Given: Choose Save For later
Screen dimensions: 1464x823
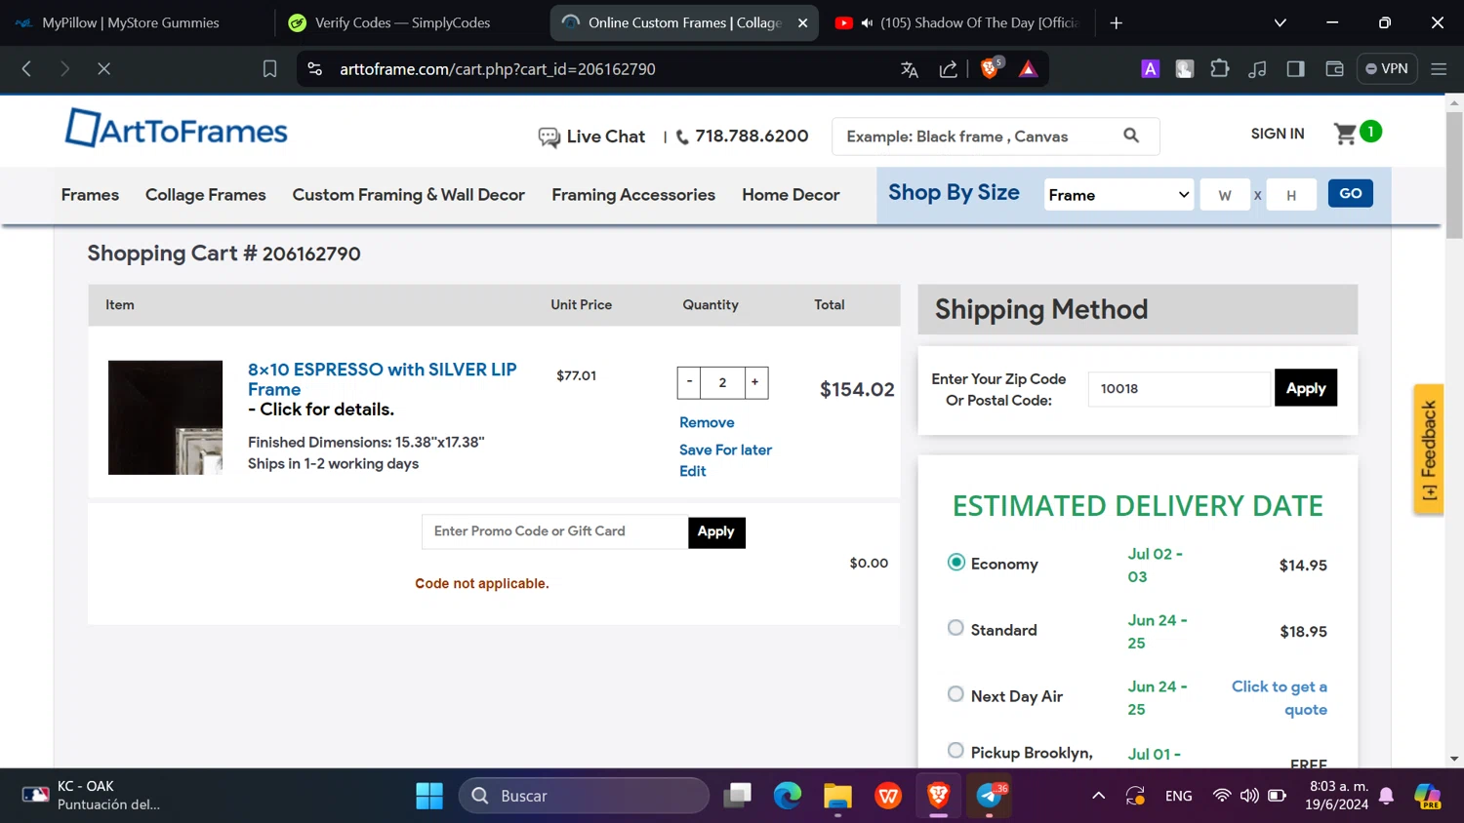Looking at the screenshot, I should pyautogui.click(x=725, y=450).
